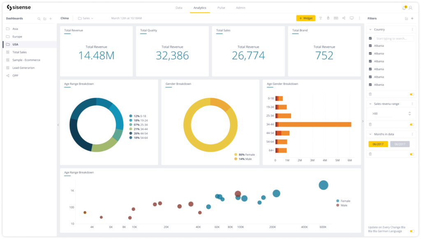Delete the Country filter via trash icon
Viewport: 421px width, 239px height.
[370, 94]
